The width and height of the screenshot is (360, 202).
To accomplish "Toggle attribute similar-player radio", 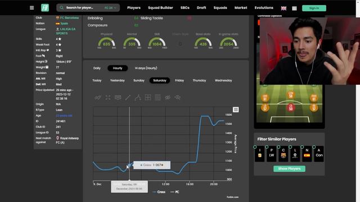I will point(314,147).
